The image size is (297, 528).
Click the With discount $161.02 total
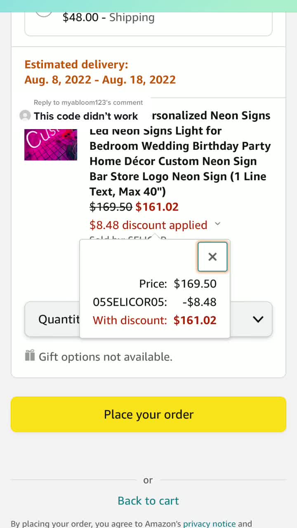point(155,320)
